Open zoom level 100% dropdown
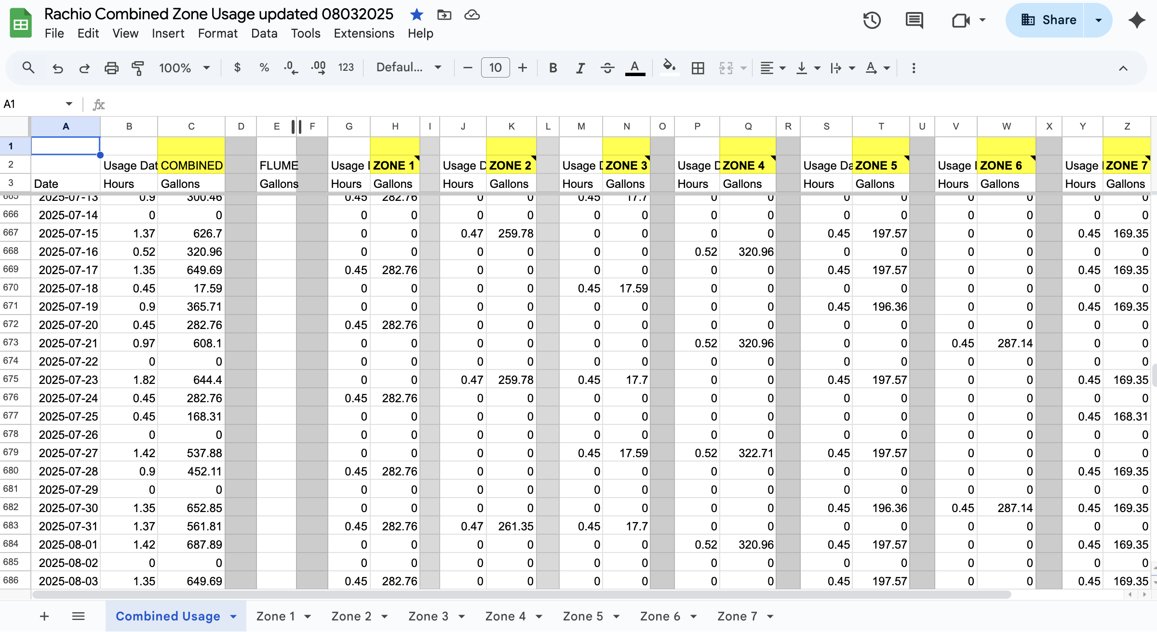1157x632 pixels. click(185, 68)
